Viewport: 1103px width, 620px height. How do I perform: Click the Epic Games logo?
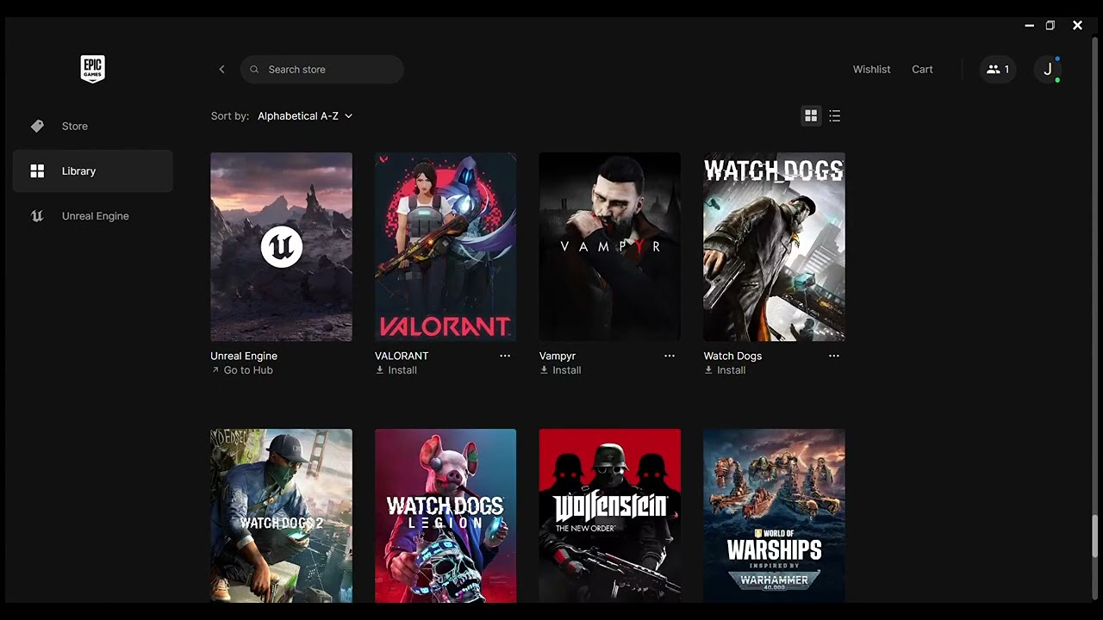click(92, 69)
